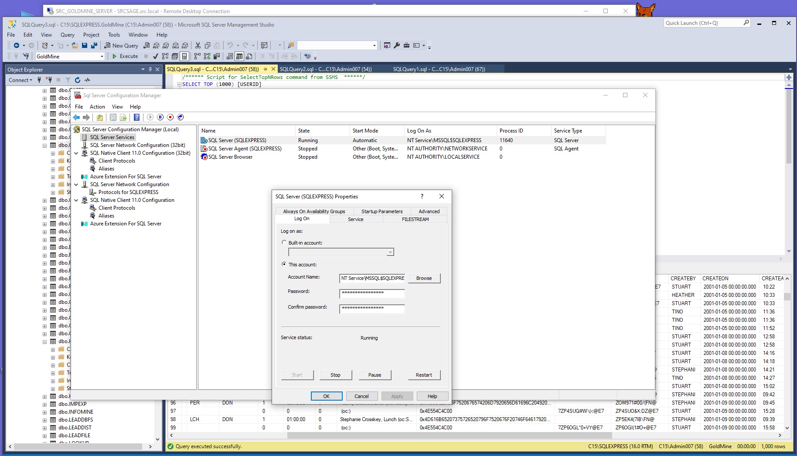Click the Save All icon in SSMS toolbar
The width and height of the screenshot is (797, 456).
[x=94, y=45]
